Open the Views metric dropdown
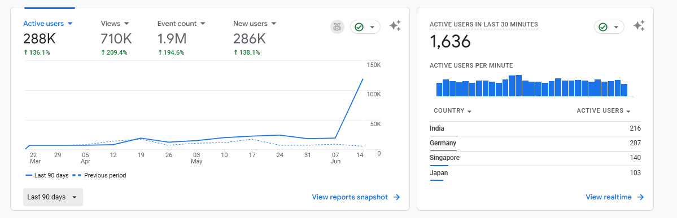 point(115,24)
